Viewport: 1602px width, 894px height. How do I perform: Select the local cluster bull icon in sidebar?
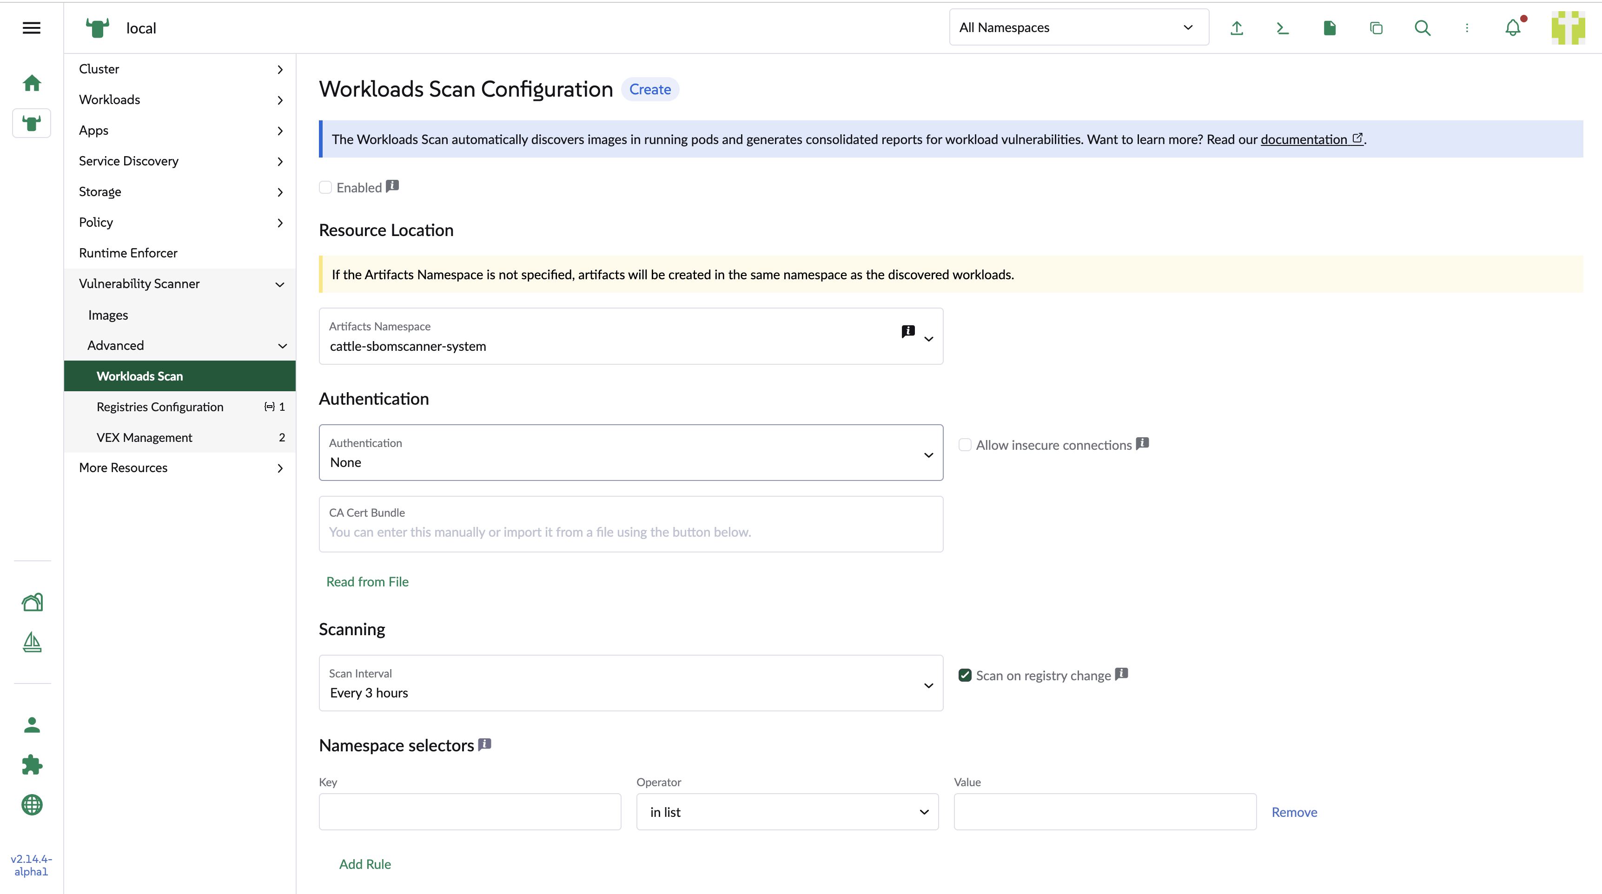pos(32,123)
